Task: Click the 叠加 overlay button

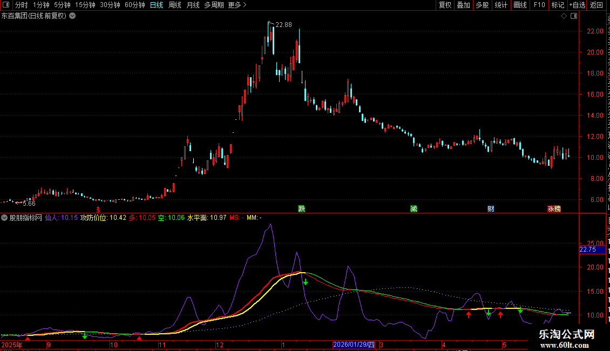Action: tap(463, 5)
